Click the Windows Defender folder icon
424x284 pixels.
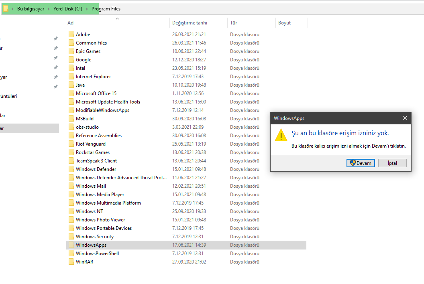(x=71, y=169)
